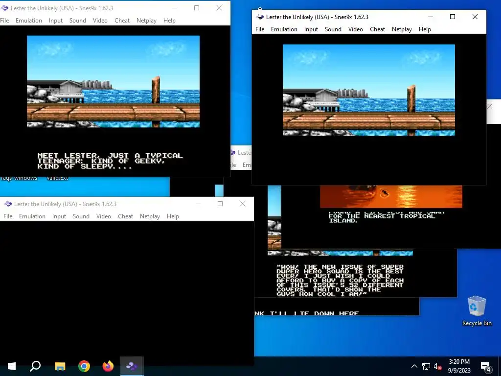Open Input menu in top-right Snes9x window
501x376 pixels.
point(311,29)
